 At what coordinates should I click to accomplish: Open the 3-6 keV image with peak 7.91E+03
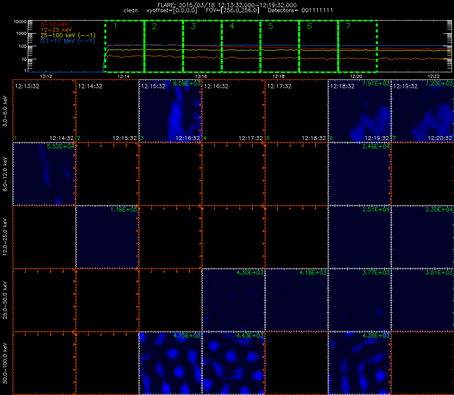point(359,111)
